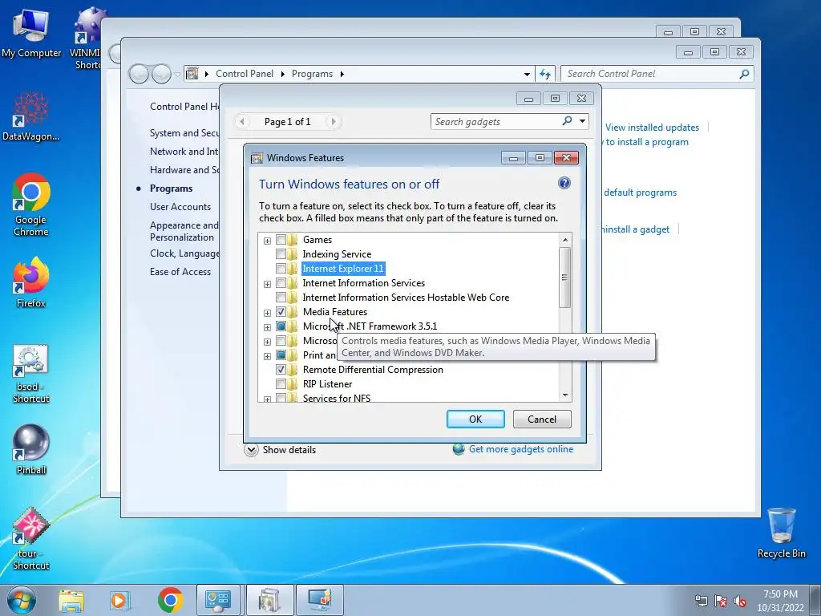Click the features list scroll down arrow
Screen dimensions: 821x616
565,395
